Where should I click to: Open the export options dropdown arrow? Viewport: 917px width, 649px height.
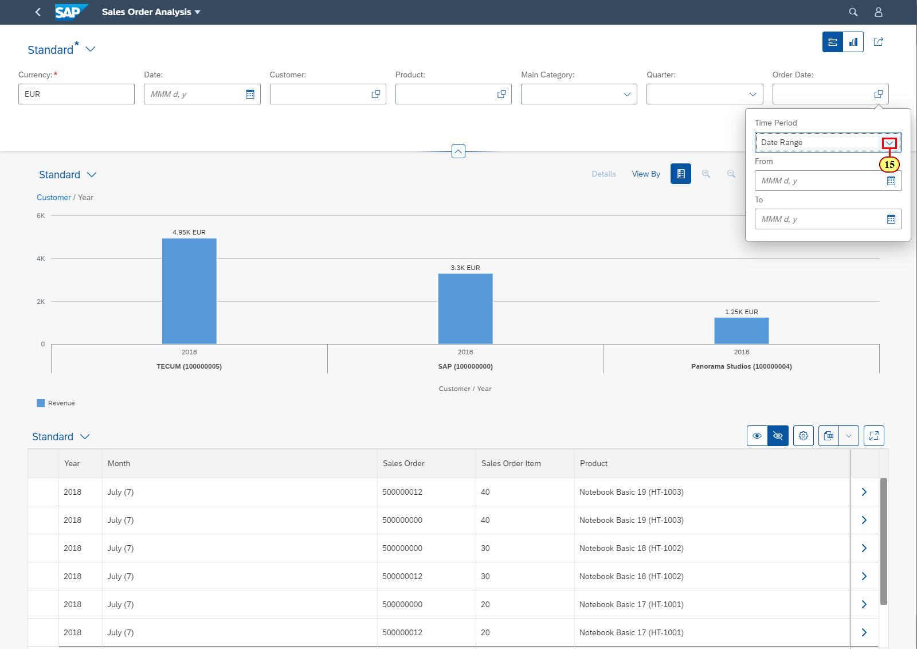[x=849, y=436]
